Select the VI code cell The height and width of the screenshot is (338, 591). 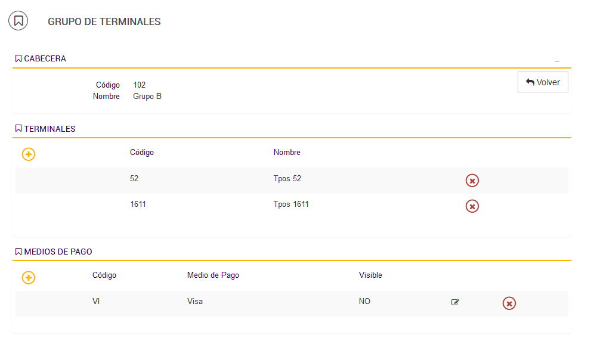pyautogui.click(x=96, y=302)
